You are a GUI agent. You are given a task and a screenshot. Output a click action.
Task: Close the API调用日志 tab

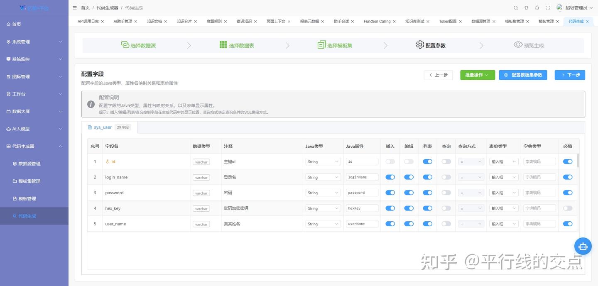point(103,22)
